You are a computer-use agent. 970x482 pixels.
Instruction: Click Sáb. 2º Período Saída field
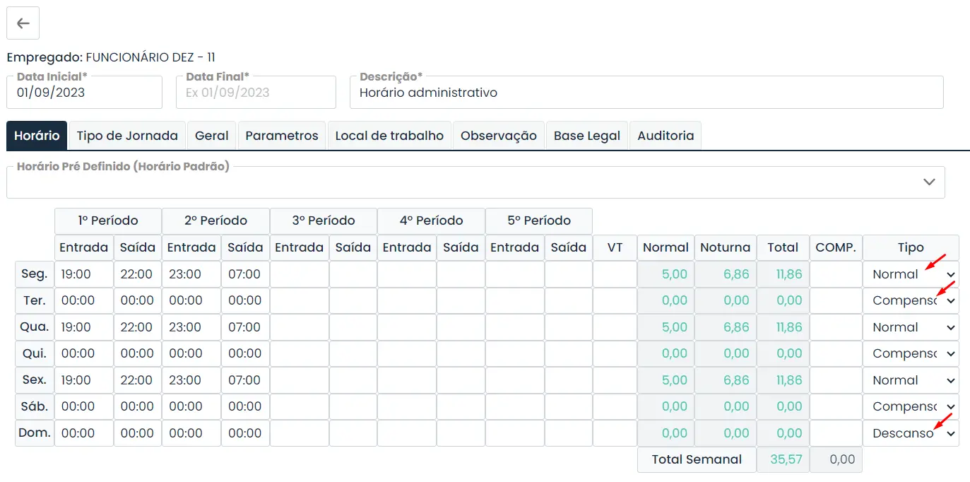click(x=245, y=406)
